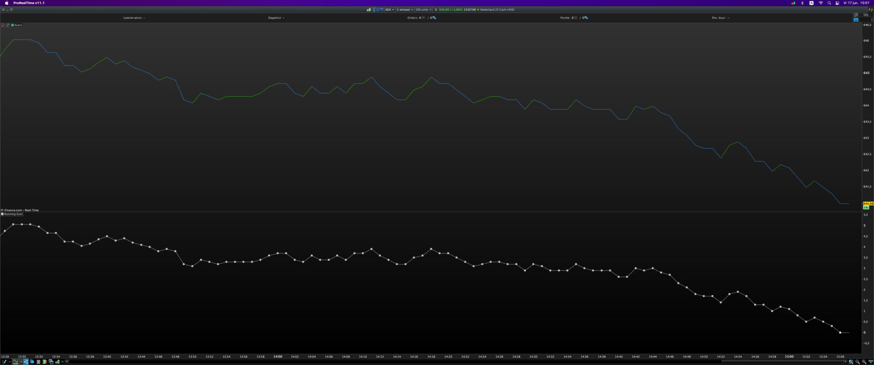Open the AEX instrument dropdown
Image resolution: width=874 pixels, height=365 pixels.
coord(390,10)
